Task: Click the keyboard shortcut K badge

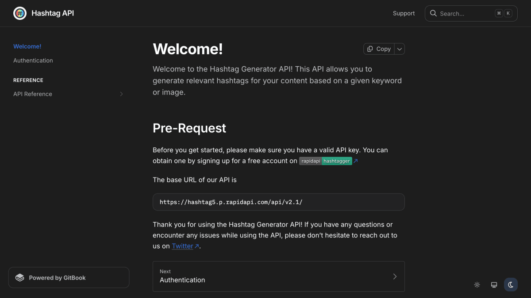Action: (x=508, y=13)
